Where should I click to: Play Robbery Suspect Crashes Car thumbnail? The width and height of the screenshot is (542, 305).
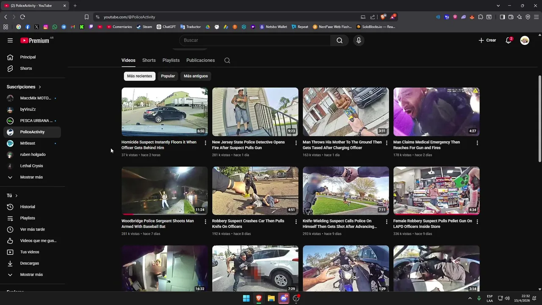click(255, 191)
